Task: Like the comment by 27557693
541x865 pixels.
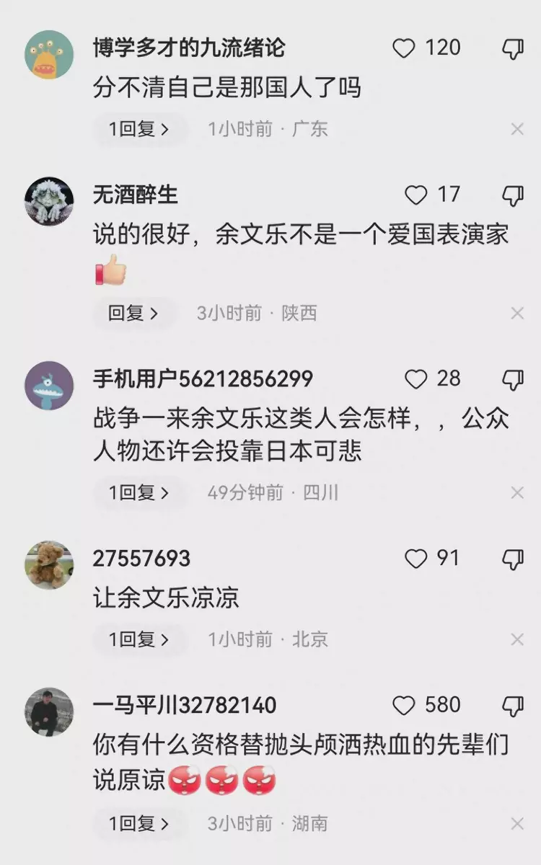Action: click(415, 559)
